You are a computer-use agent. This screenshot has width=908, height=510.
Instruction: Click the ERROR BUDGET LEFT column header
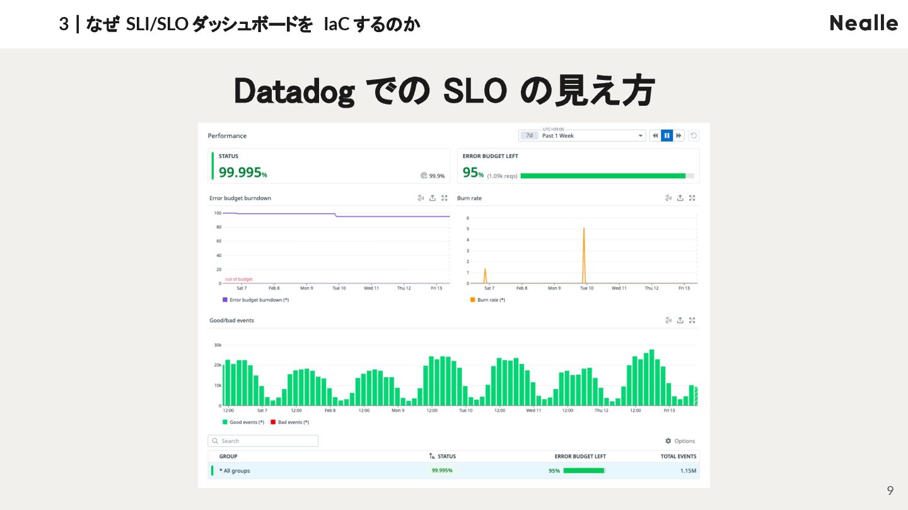click(580, 456)
